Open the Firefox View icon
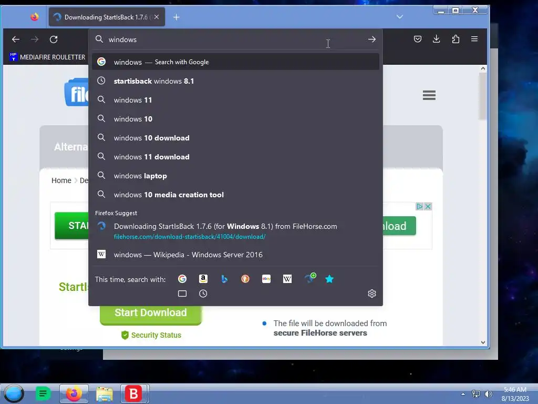The width and height of the screenshot is (538, 404). pos(34,17)
